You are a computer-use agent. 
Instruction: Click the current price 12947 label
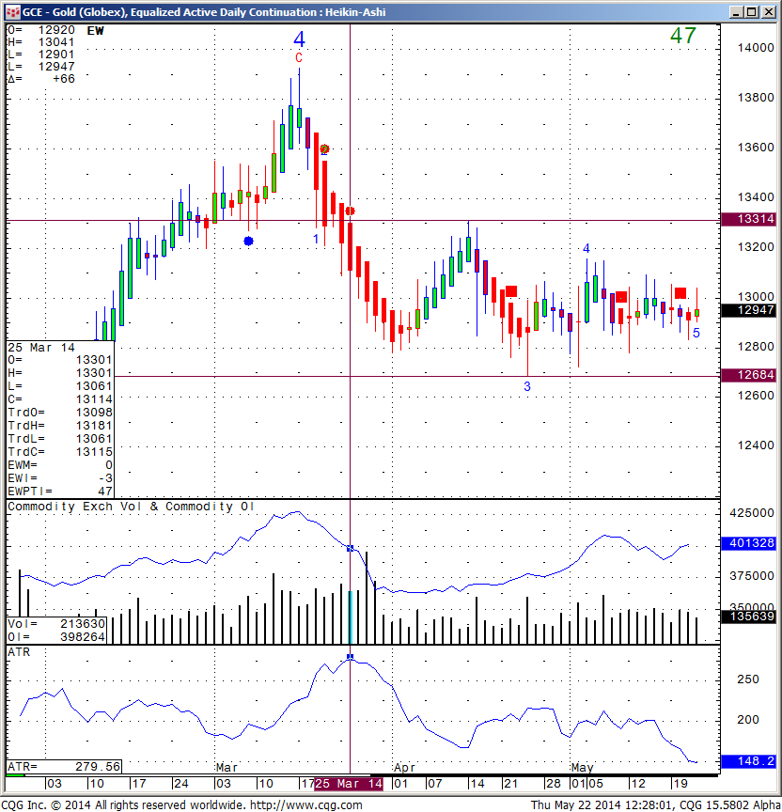pyautogui.click(x=748, y=309)
